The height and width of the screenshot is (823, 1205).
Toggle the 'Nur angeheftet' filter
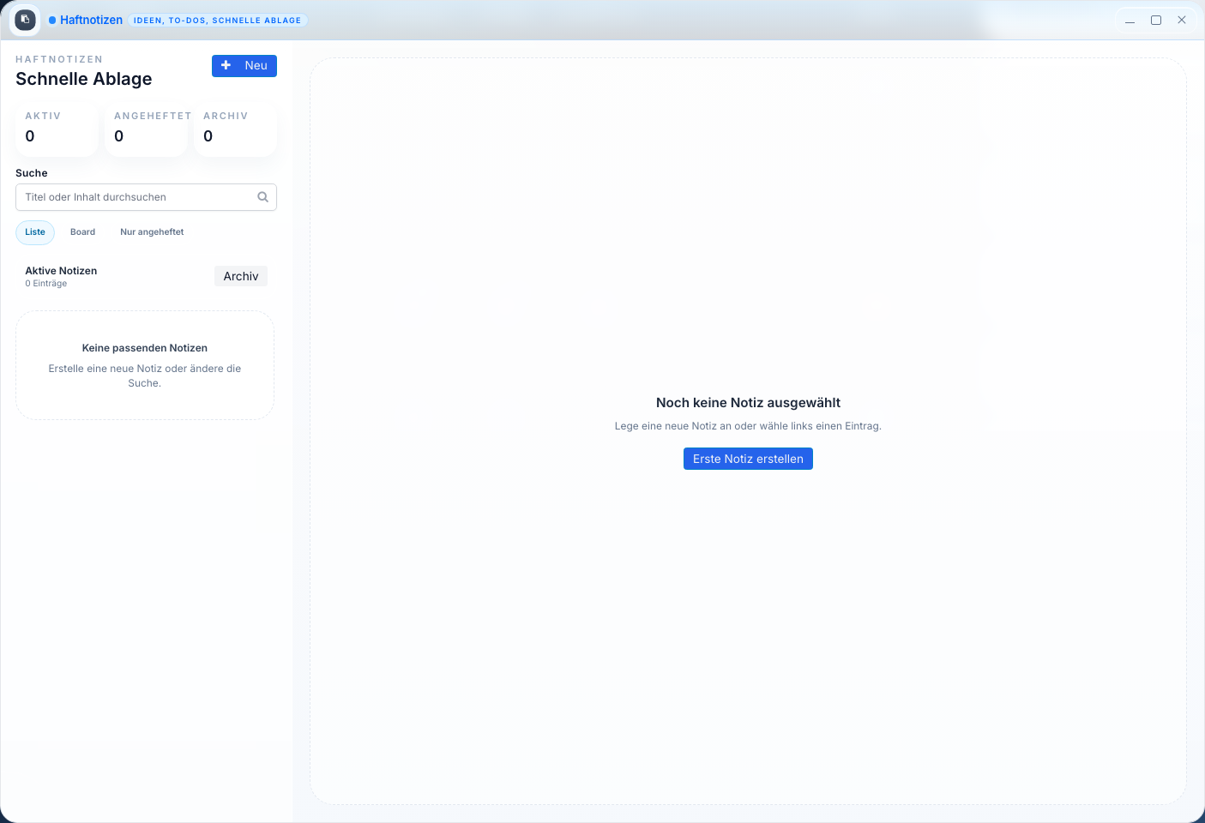click(152, 232)
